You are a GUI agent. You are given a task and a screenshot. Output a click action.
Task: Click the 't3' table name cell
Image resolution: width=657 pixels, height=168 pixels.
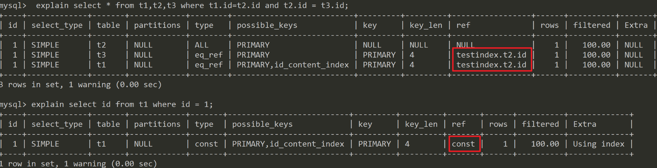click(101, 55)
